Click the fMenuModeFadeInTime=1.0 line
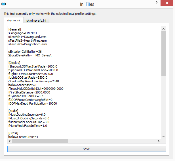 pos(28,126)
